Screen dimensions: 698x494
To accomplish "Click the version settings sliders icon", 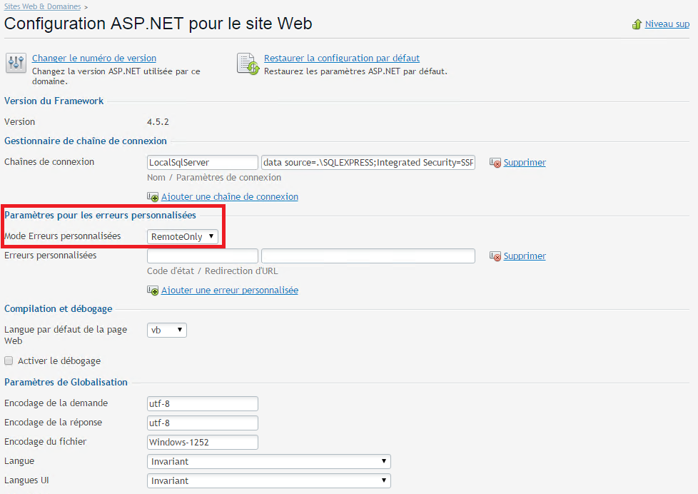I will click(x=16, y=63).
